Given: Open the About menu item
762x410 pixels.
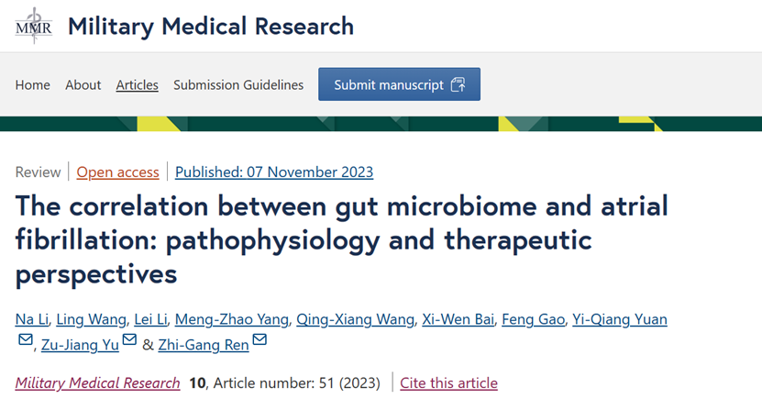Looking at the screenshot, I should (83, 84).
